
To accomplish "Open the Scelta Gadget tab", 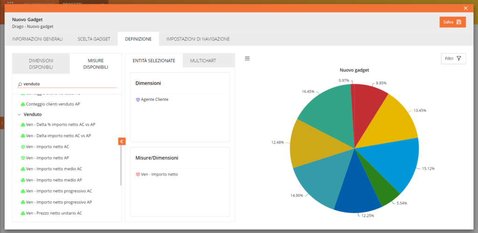I will (x=94, y=39).
